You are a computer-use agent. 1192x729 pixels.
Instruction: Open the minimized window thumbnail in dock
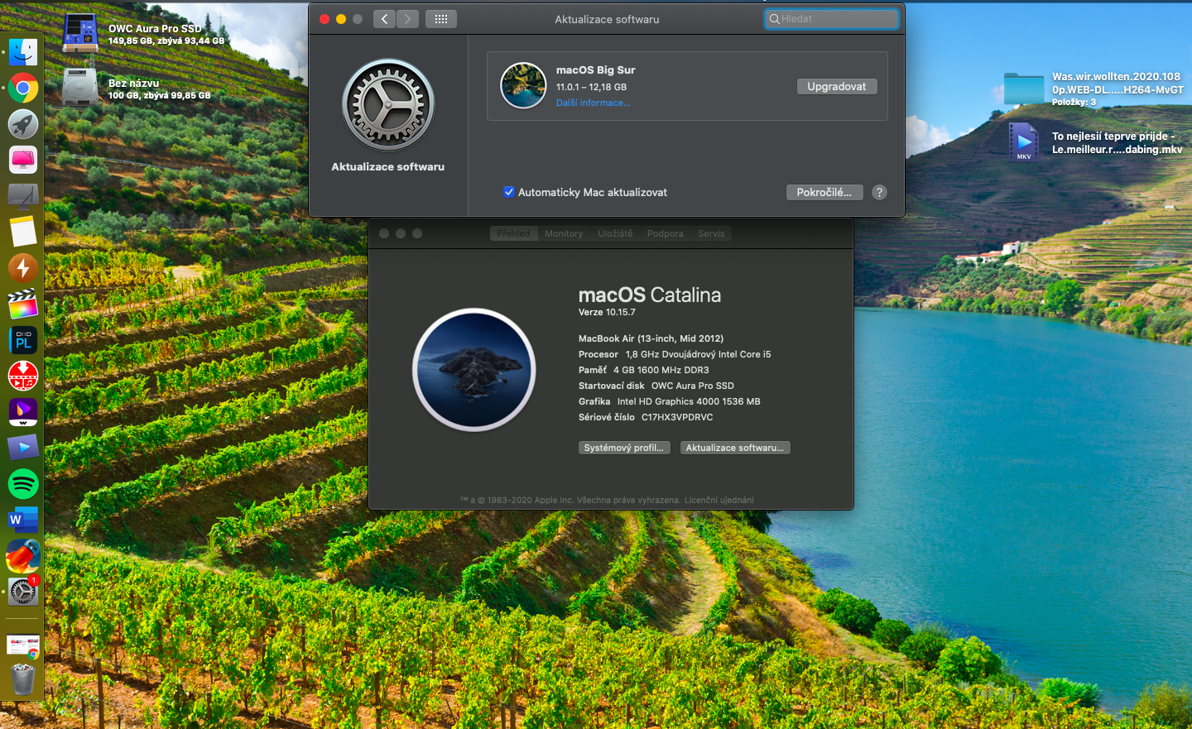[23, 645]
